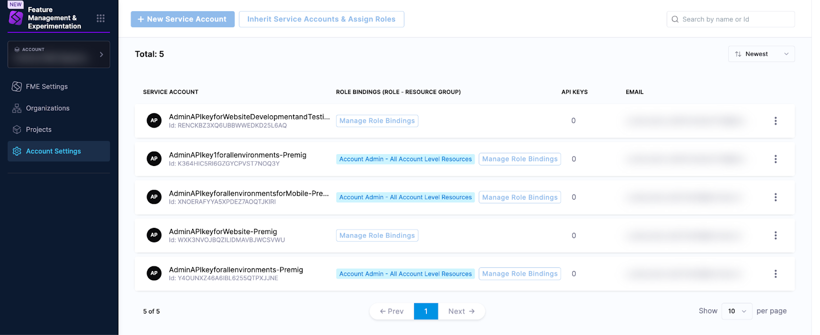Viewport: 820px width, 335px height.
Task: Expand the Account selector chevron
Action: pos(101,54)
